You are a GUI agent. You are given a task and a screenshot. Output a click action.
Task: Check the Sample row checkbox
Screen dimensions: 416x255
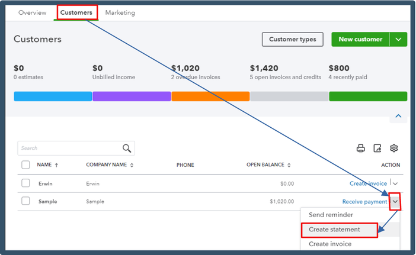25,201
